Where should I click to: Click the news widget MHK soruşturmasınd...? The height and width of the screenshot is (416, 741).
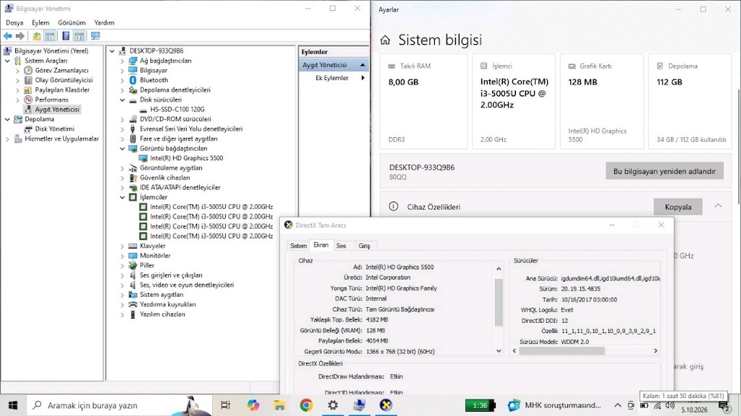pos(554,405)
